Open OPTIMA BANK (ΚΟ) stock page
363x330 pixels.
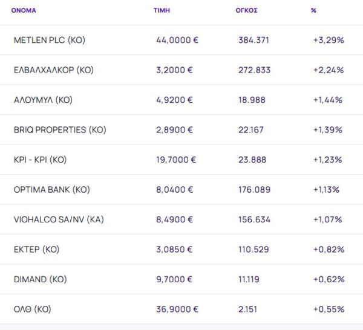51,189
